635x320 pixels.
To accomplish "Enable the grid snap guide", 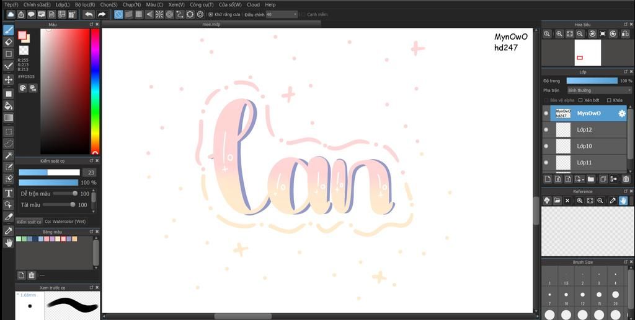I will [139, 15].
